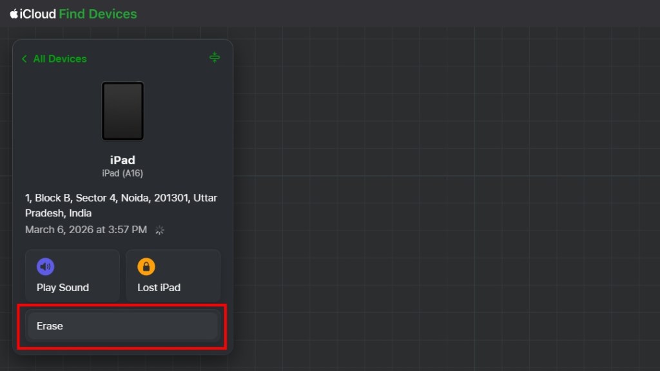Image resolution: width=660 pixels, height=371 pixels.
Task: Click the Erase button
Action: coord(122,326)
